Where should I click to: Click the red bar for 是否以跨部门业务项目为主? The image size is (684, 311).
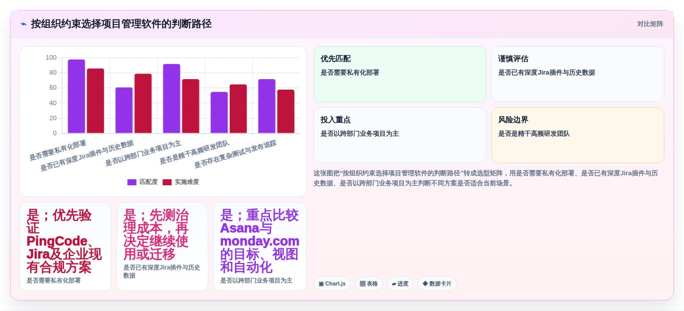pos(191,106)
